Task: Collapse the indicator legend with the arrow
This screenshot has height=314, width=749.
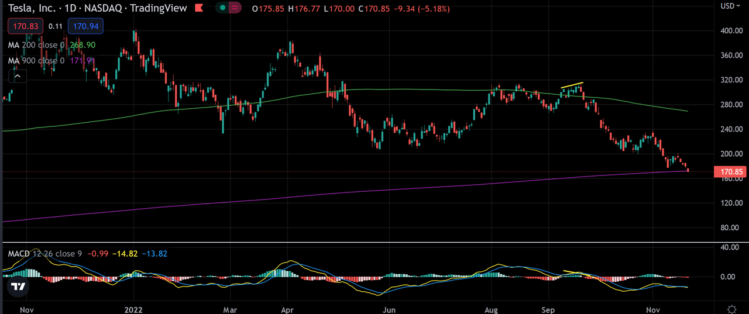Action: [x=18, y=75]
